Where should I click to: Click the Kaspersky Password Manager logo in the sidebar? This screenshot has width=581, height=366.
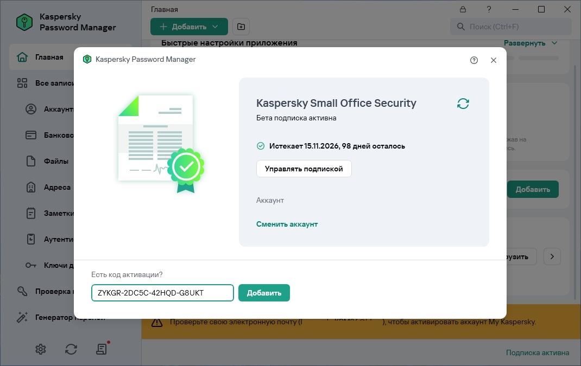[x=24, y=22]
